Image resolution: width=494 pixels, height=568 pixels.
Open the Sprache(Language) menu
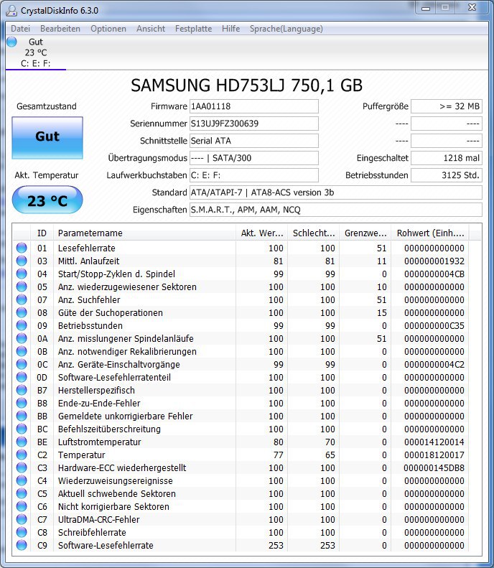tap(286, 29)
